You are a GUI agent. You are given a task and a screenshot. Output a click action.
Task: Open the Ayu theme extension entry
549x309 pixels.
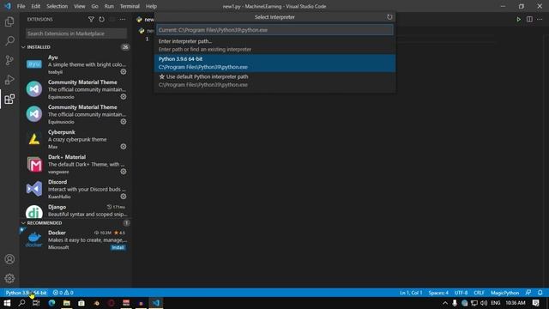click(x=76, y=64)
